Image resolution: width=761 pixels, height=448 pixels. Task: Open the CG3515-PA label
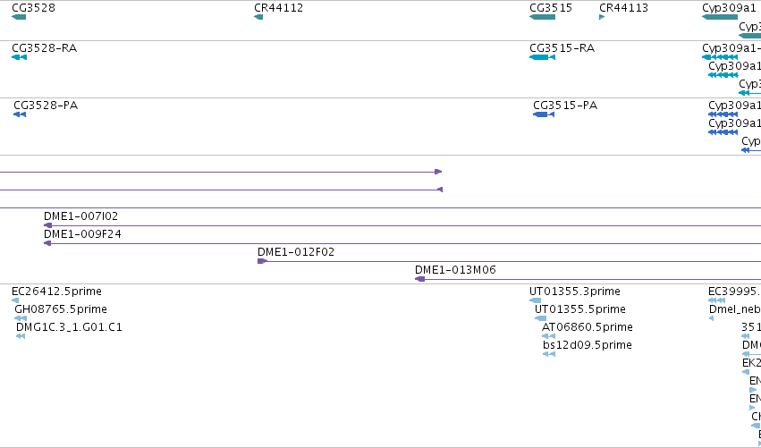(x=565, y=106)
